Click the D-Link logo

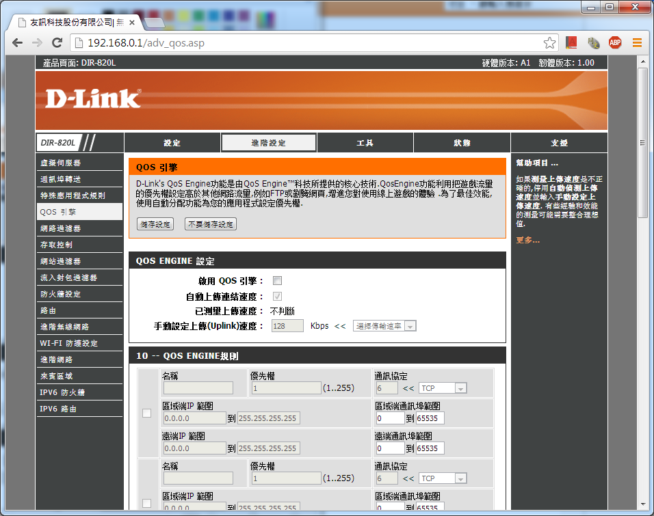[x=93, y=99]
